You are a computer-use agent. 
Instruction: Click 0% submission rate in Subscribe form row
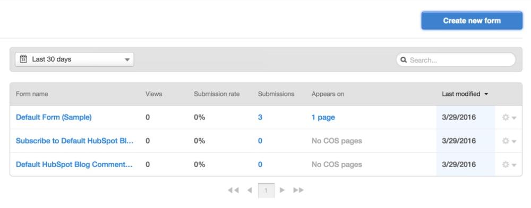(x=200, y=141)
